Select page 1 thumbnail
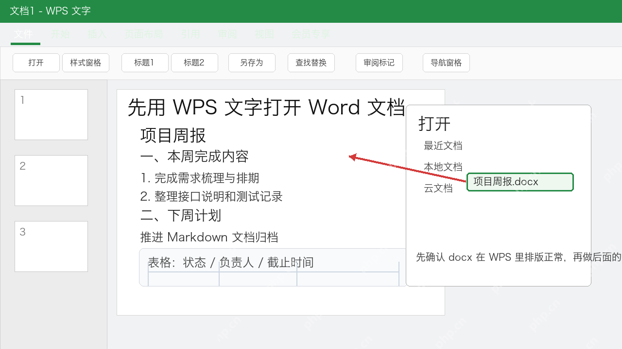This screenshot has width=622, height=349. (x=51, y=114)
